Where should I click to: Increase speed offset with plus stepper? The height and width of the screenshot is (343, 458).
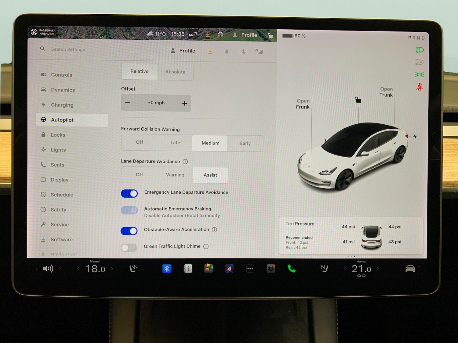[184, 103]
